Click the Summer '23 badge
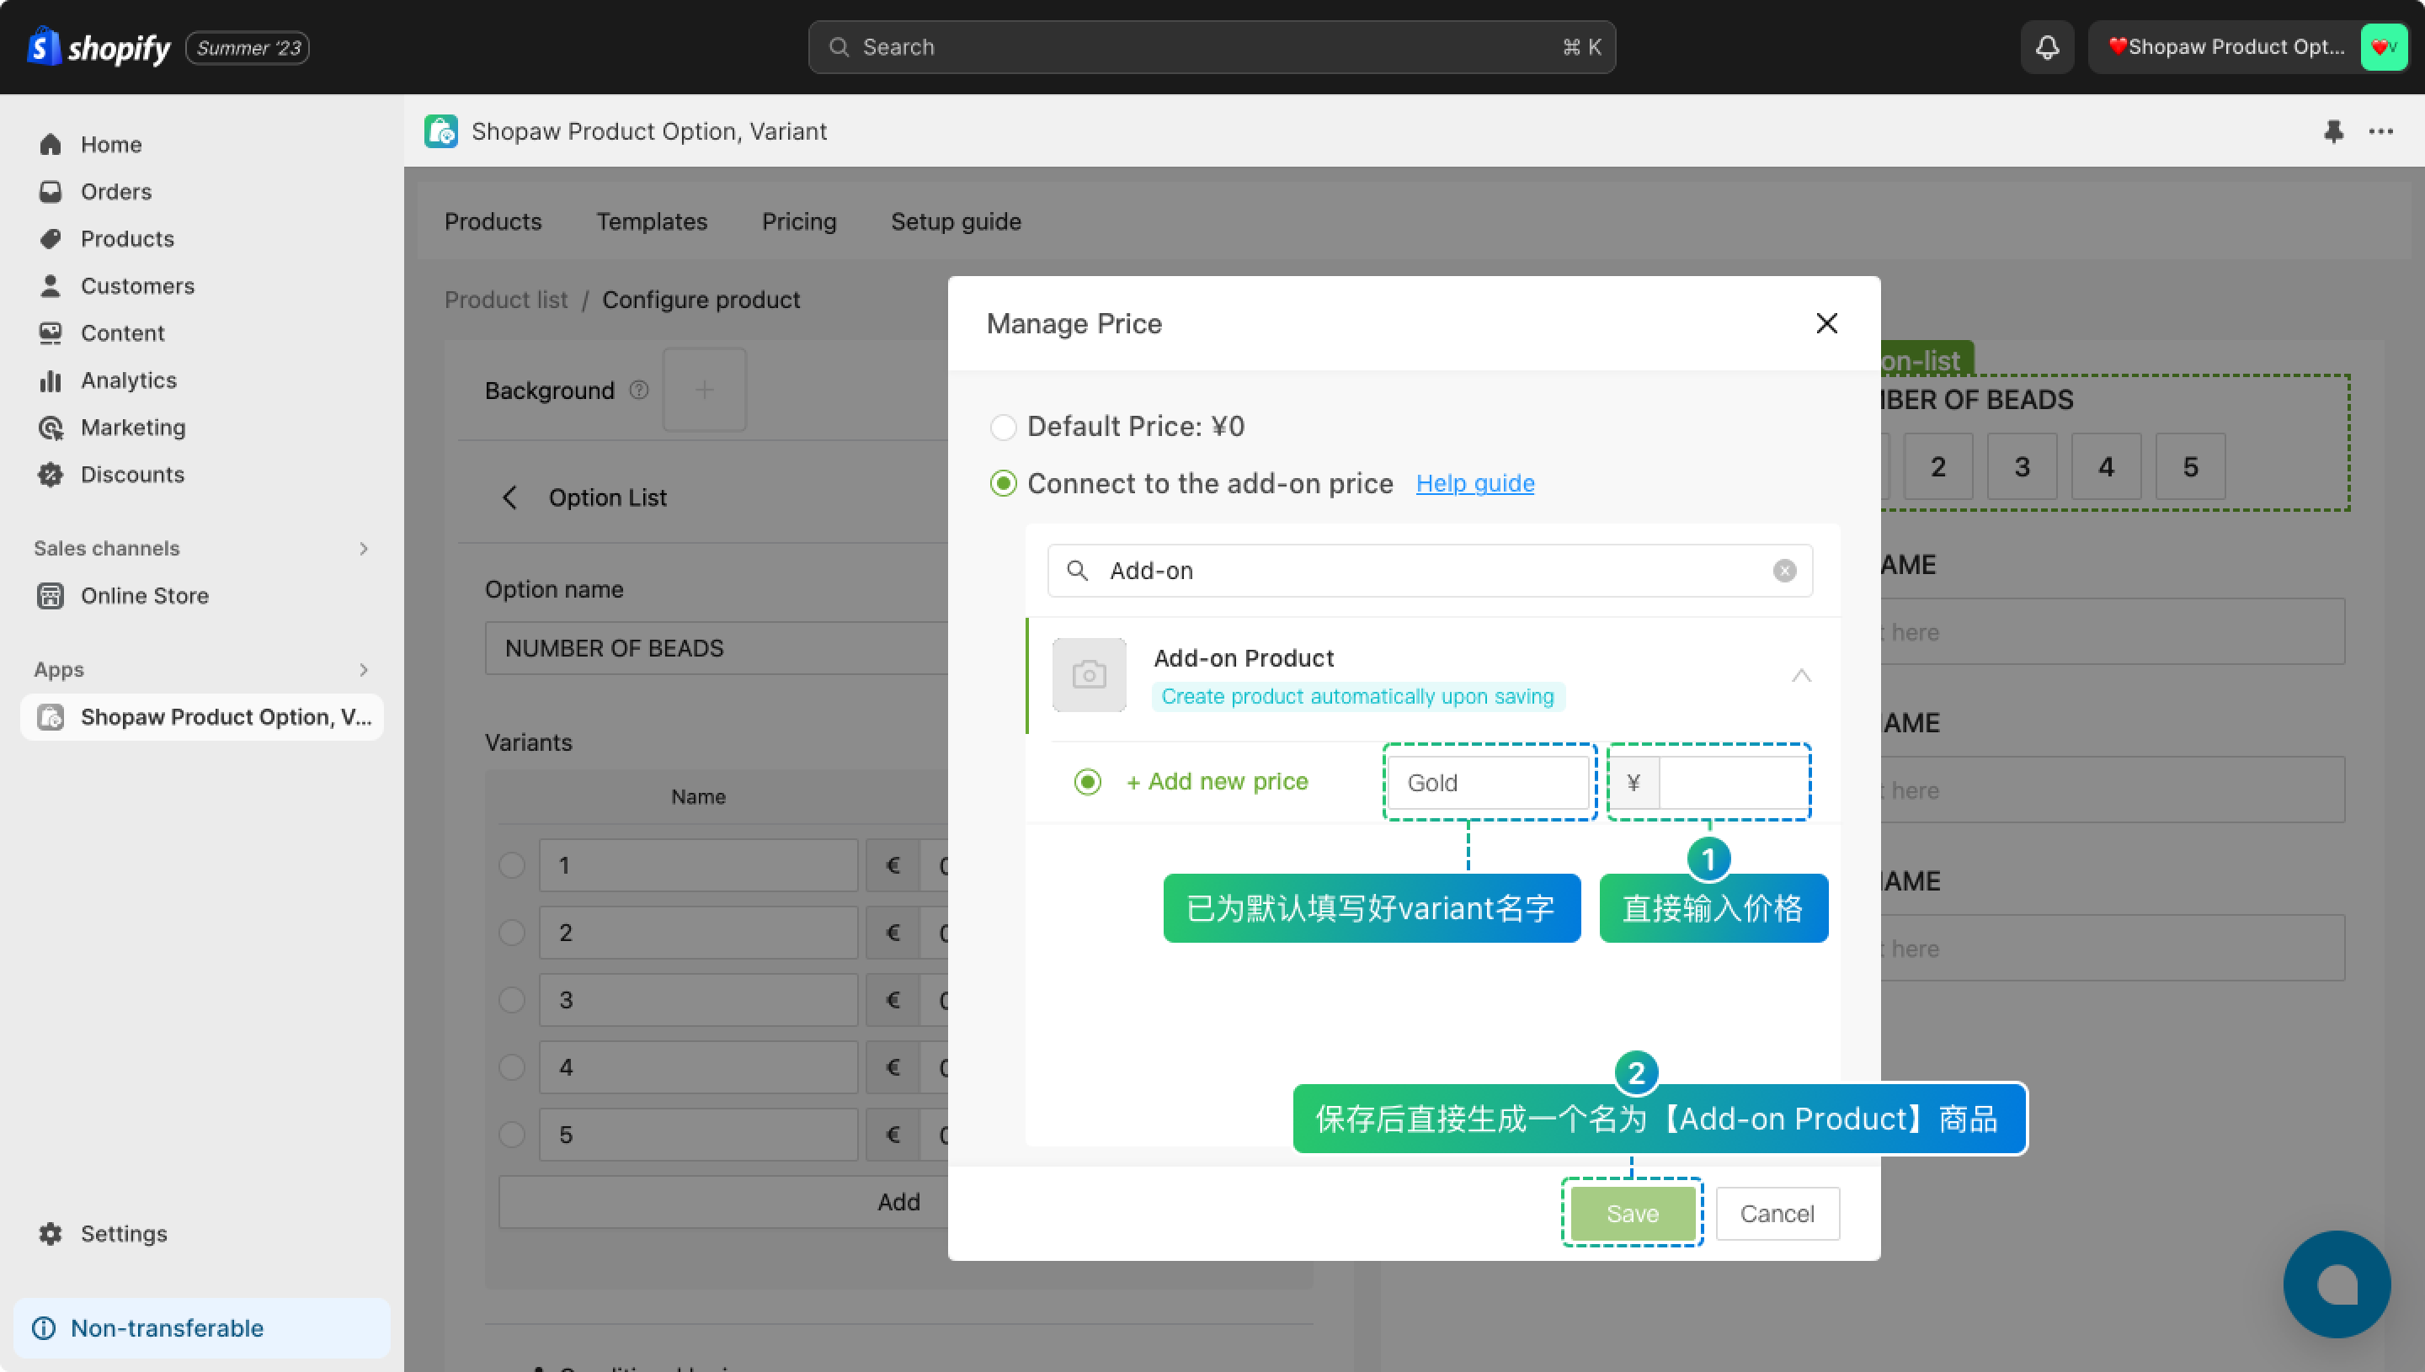This screenshot has width=2425, height=1372. point(248,47)
